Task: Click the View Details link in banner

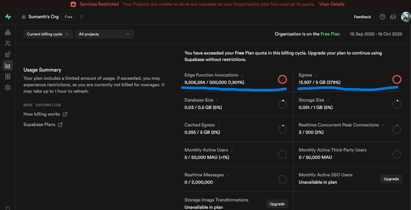Action: point(332,4)
